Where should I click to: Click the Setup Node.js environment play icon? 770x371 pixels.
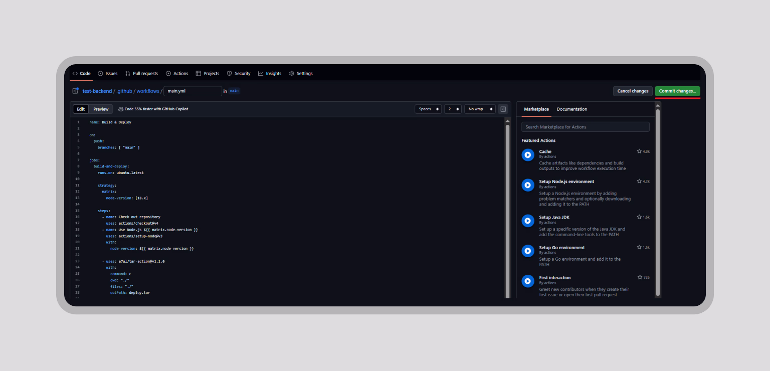(x=528, y=185)
